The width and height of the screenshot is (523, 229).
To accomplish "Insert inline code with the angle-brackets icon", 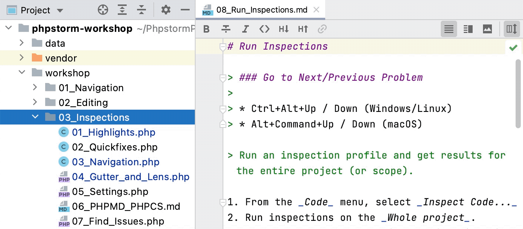I will [x=264, y=29].
